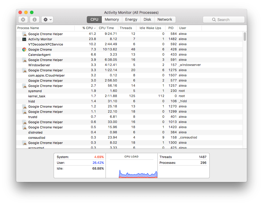263x205 pixels.
Task: Sort by Threads column header
Action: point(127,28)
